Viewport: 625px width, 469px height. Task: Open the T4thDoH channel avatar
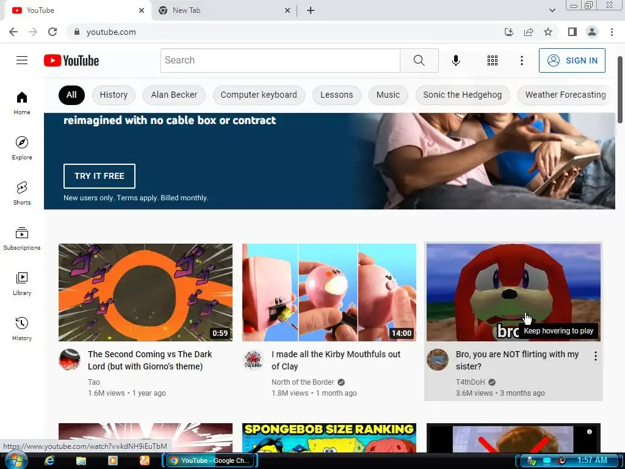(438, 360)
